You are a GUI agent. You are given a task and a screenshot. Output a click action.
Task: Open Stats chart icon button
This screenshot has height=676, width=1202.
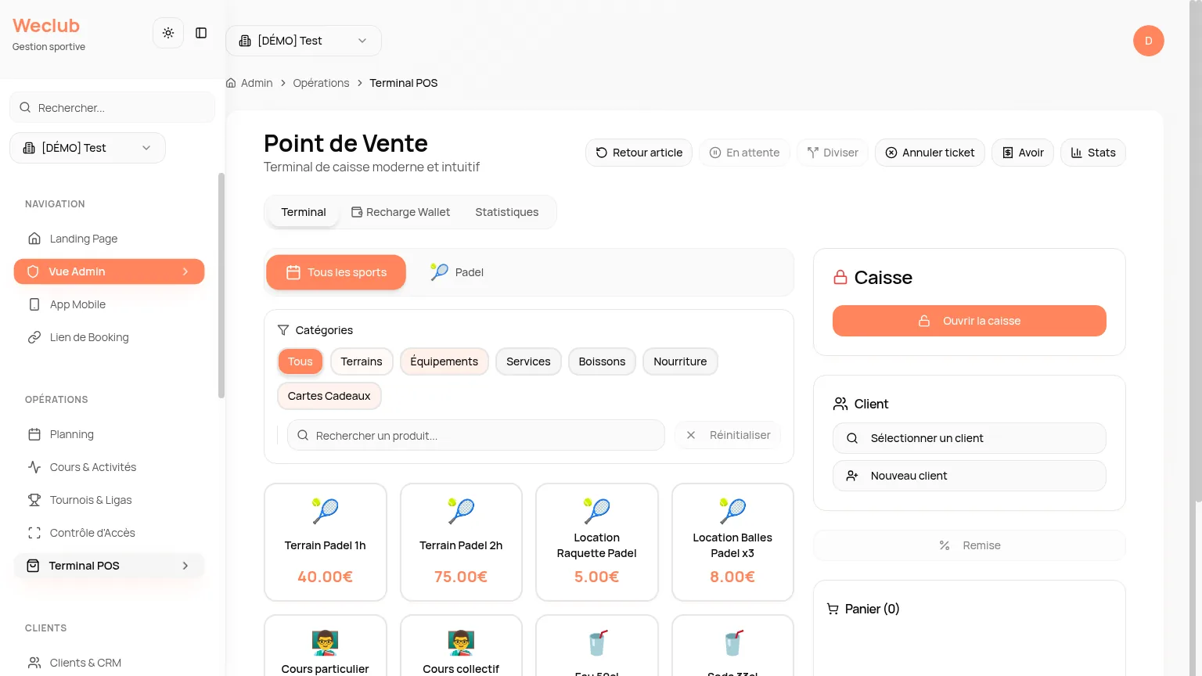point(1092,153)
